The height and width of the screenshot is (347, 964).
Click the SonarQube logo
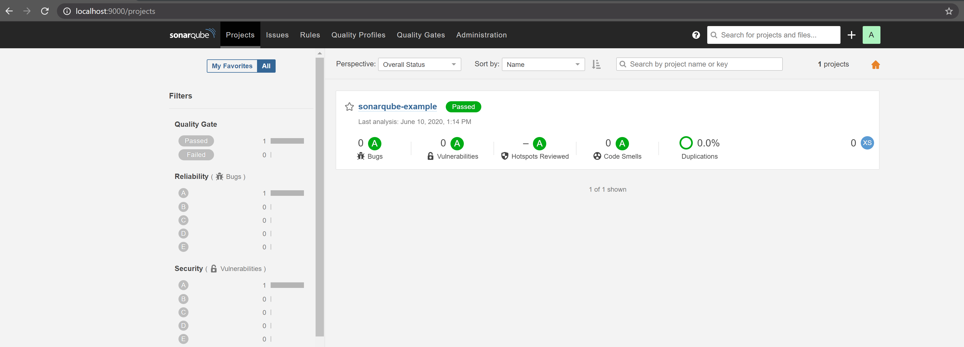tap(192, 34)
